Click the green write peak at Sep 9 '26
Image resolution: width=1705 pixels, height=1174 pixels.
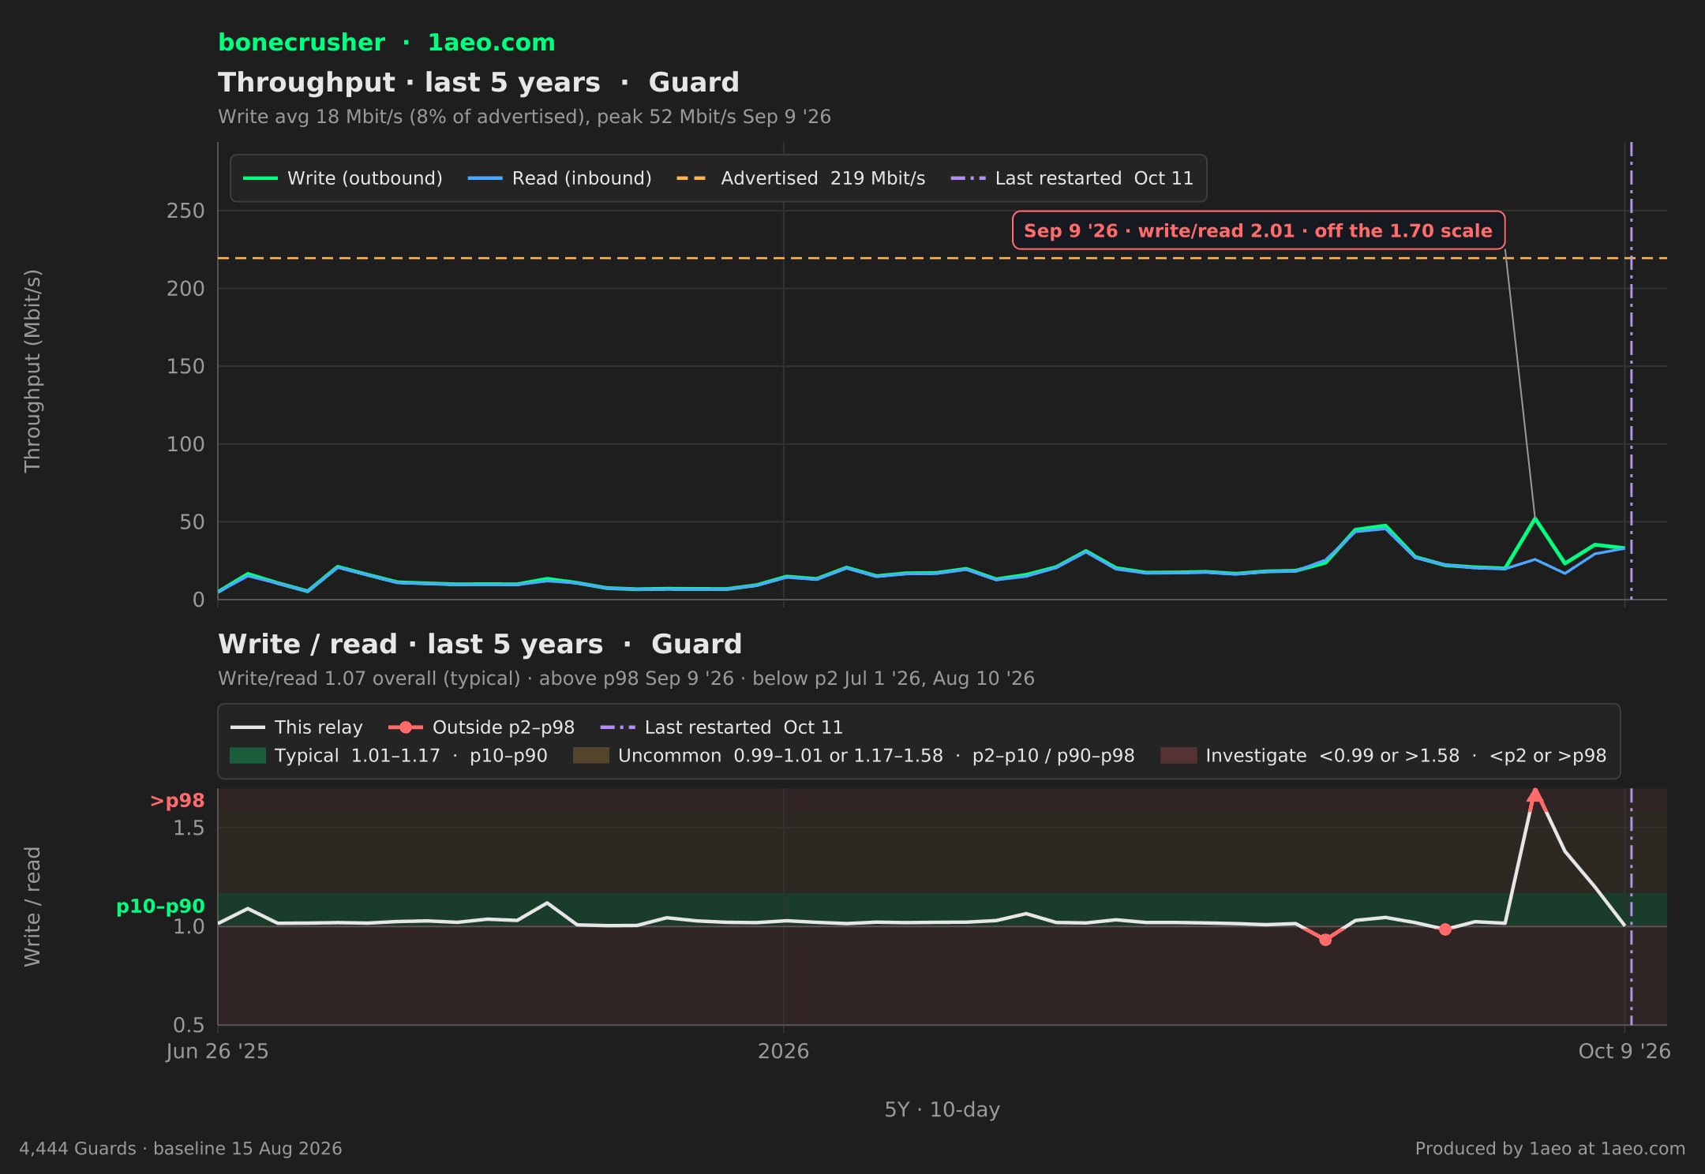click(1534, 518)
